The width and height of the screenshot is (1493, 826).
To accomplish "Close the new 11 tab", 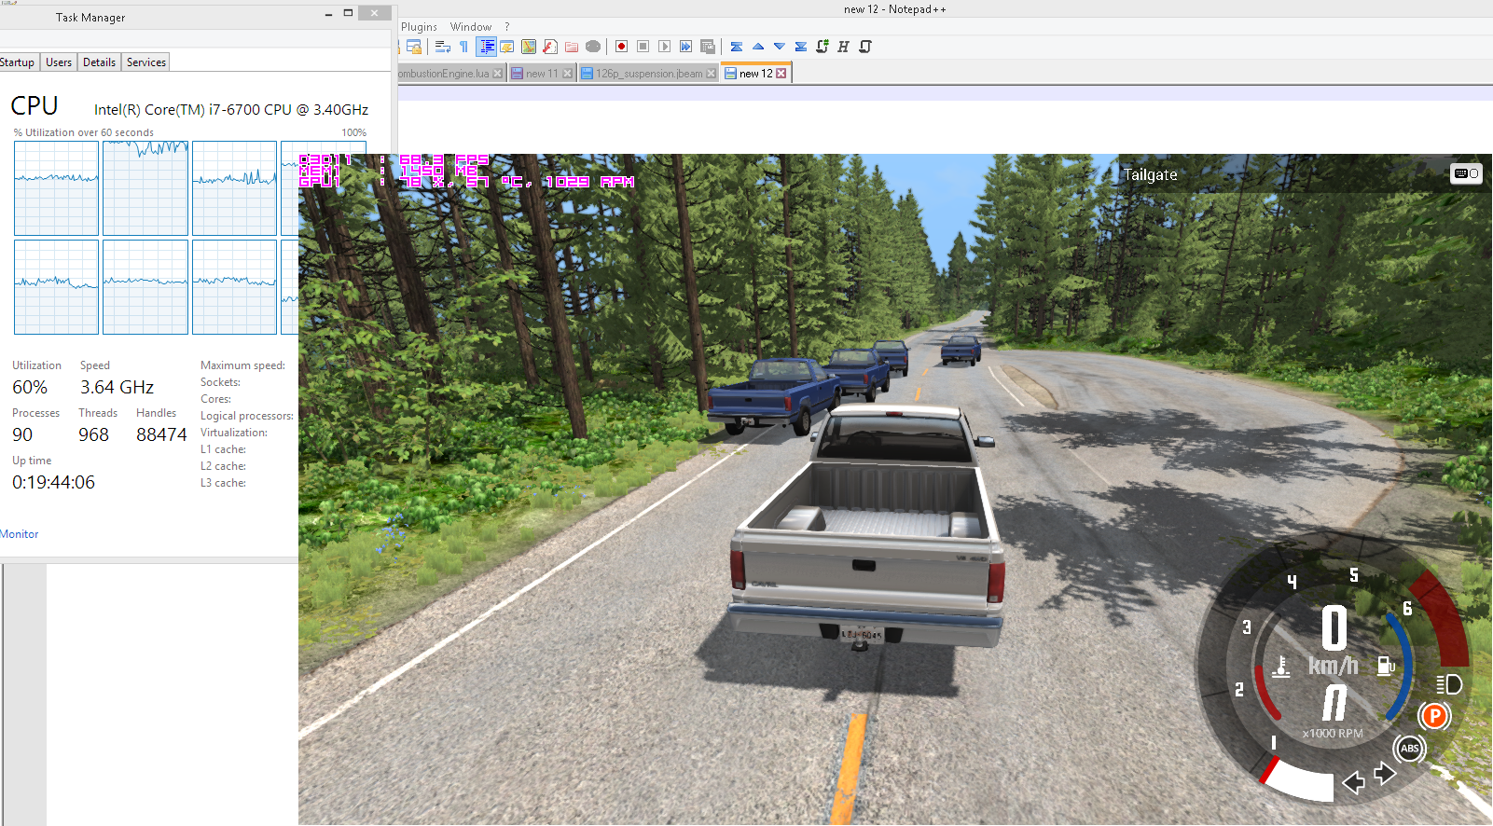I will (x=567, y=74).
